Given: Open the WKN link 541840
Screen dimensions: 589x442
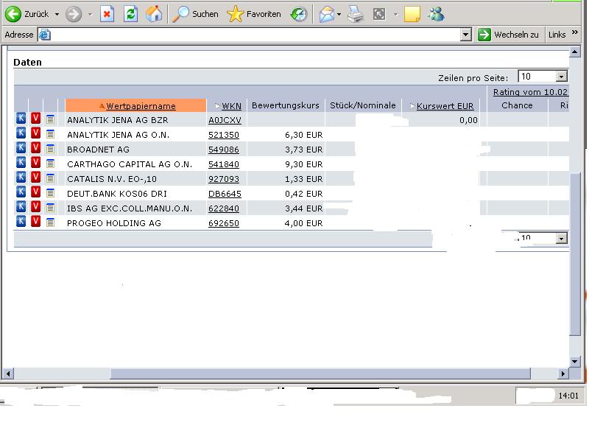Looking at the screenshot, I should [223, 164].
